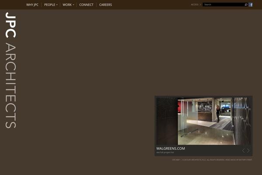Show the previous featured project arrow
The image size is (262, 175).
point(243,150)
